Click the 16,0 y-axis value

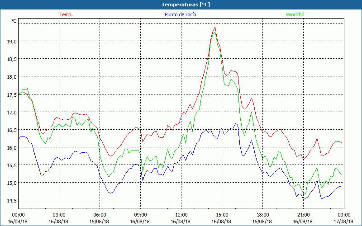(x=13, y=148)
